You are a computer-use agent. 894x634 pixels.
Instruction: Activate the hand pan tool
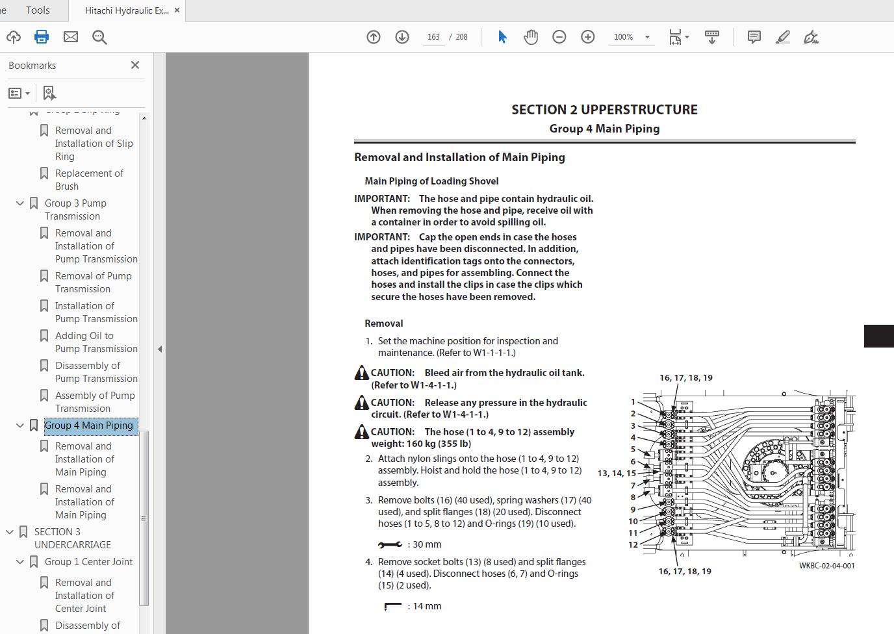pos(531,37)
